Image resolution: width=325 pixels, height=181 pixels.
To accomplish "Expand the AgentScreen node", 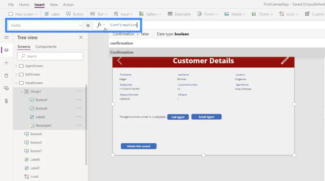I will (x=16, y=66).
